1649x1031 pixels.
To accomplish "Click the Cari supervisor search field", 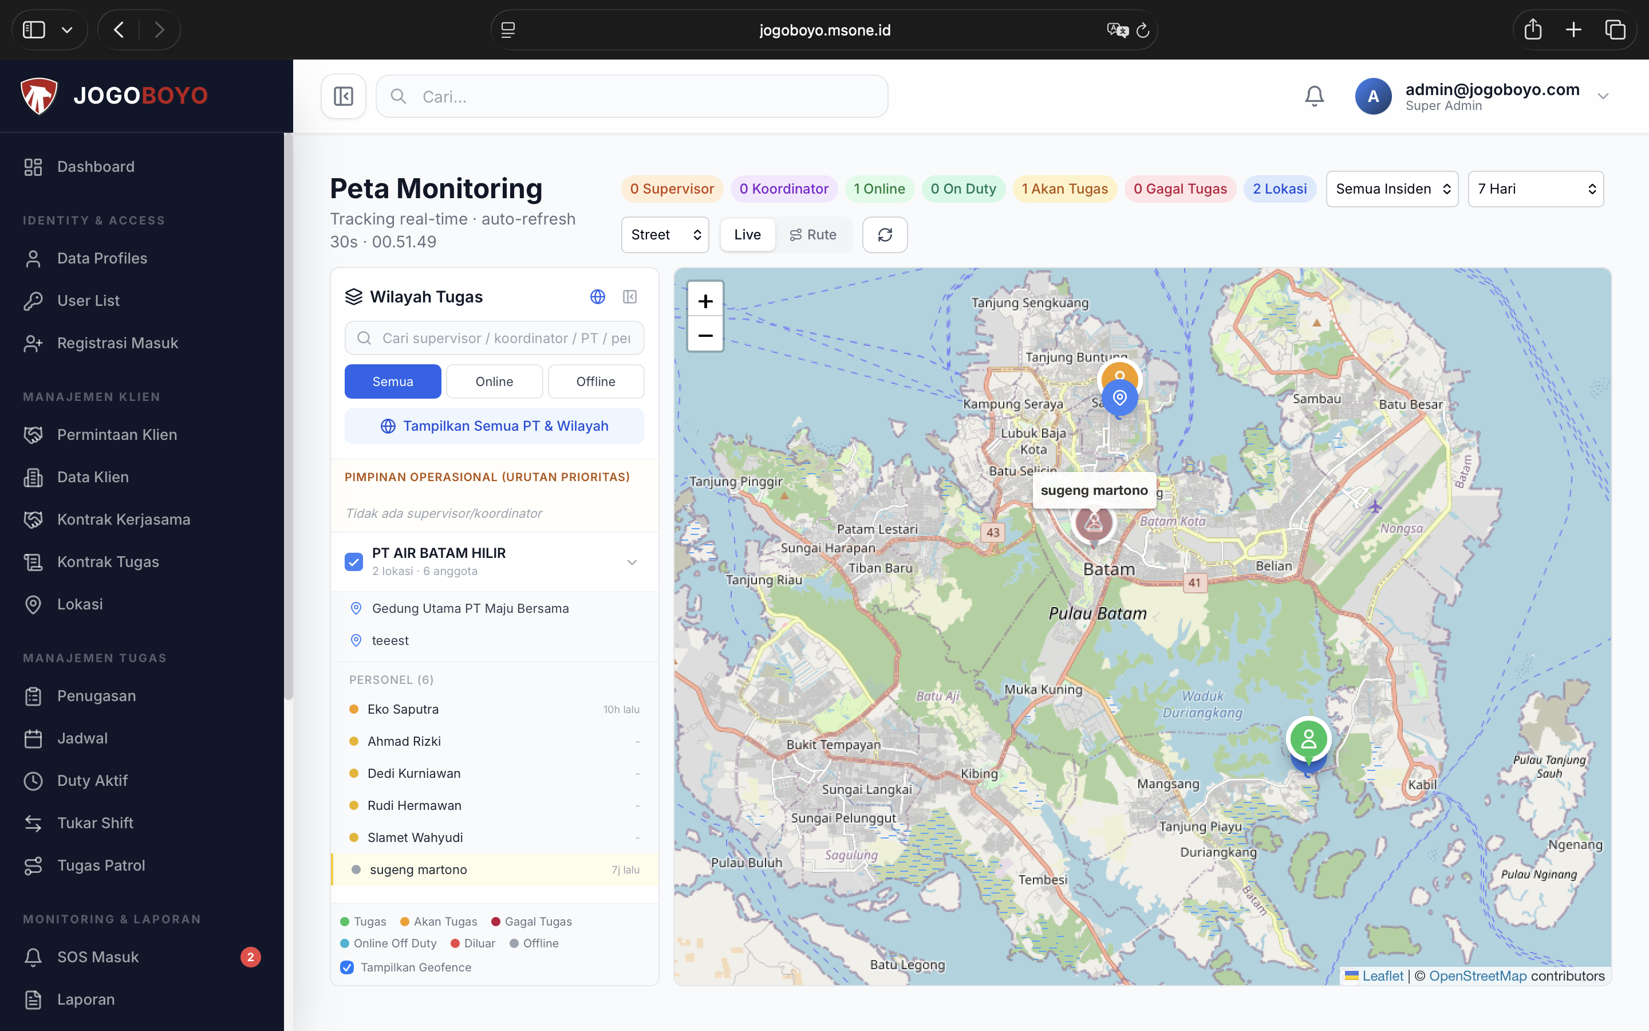I will (x=494, y=338).
